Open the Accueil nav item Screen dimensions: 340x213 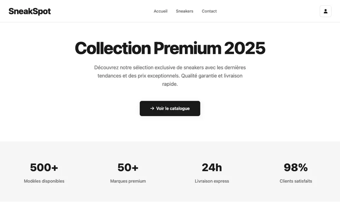click(160, 11)
